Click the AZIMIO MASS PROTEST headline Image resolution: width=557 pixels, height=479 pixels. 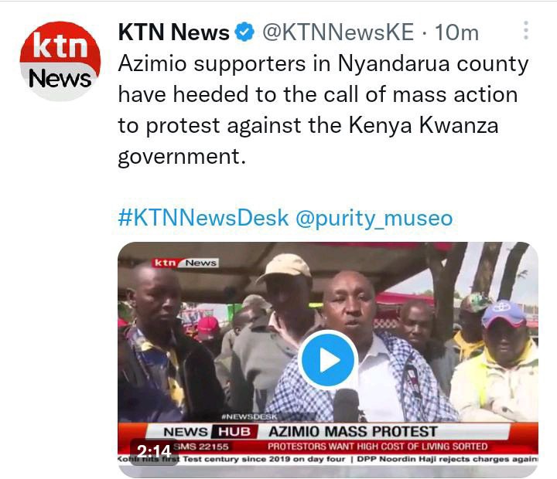[x=353, y=432]
